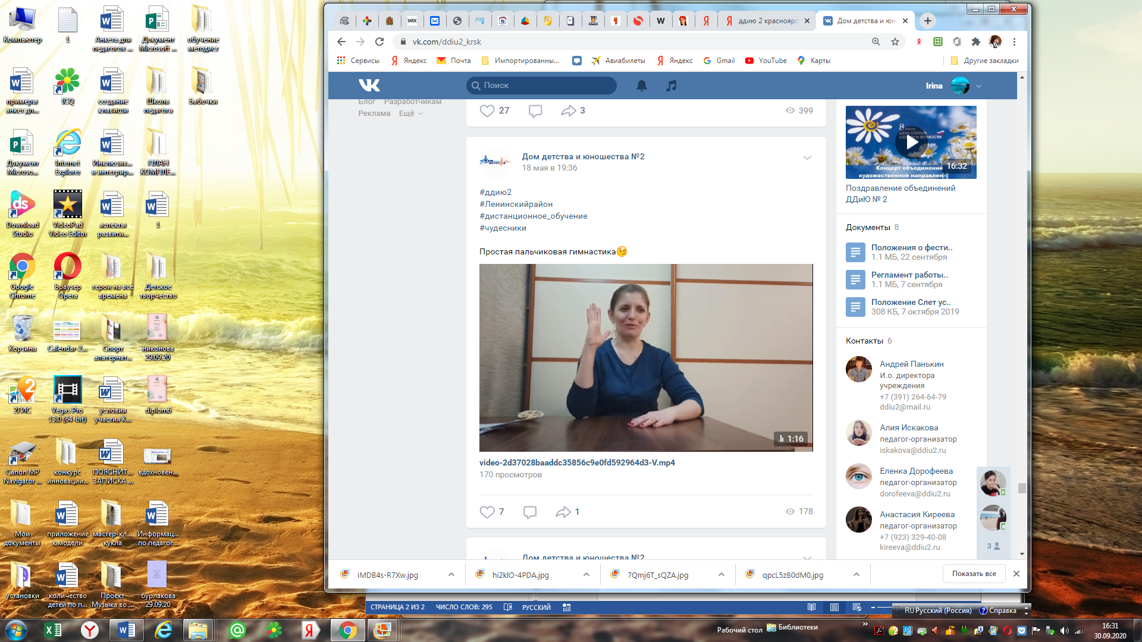Open Excel from the Windows taskbar
The height and width of the screenshot is (642, 1142).
(53, 630)
